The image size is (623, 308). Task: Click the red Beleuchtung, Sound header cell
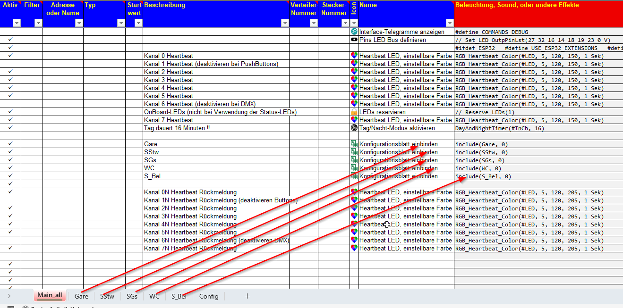point(538,14)
